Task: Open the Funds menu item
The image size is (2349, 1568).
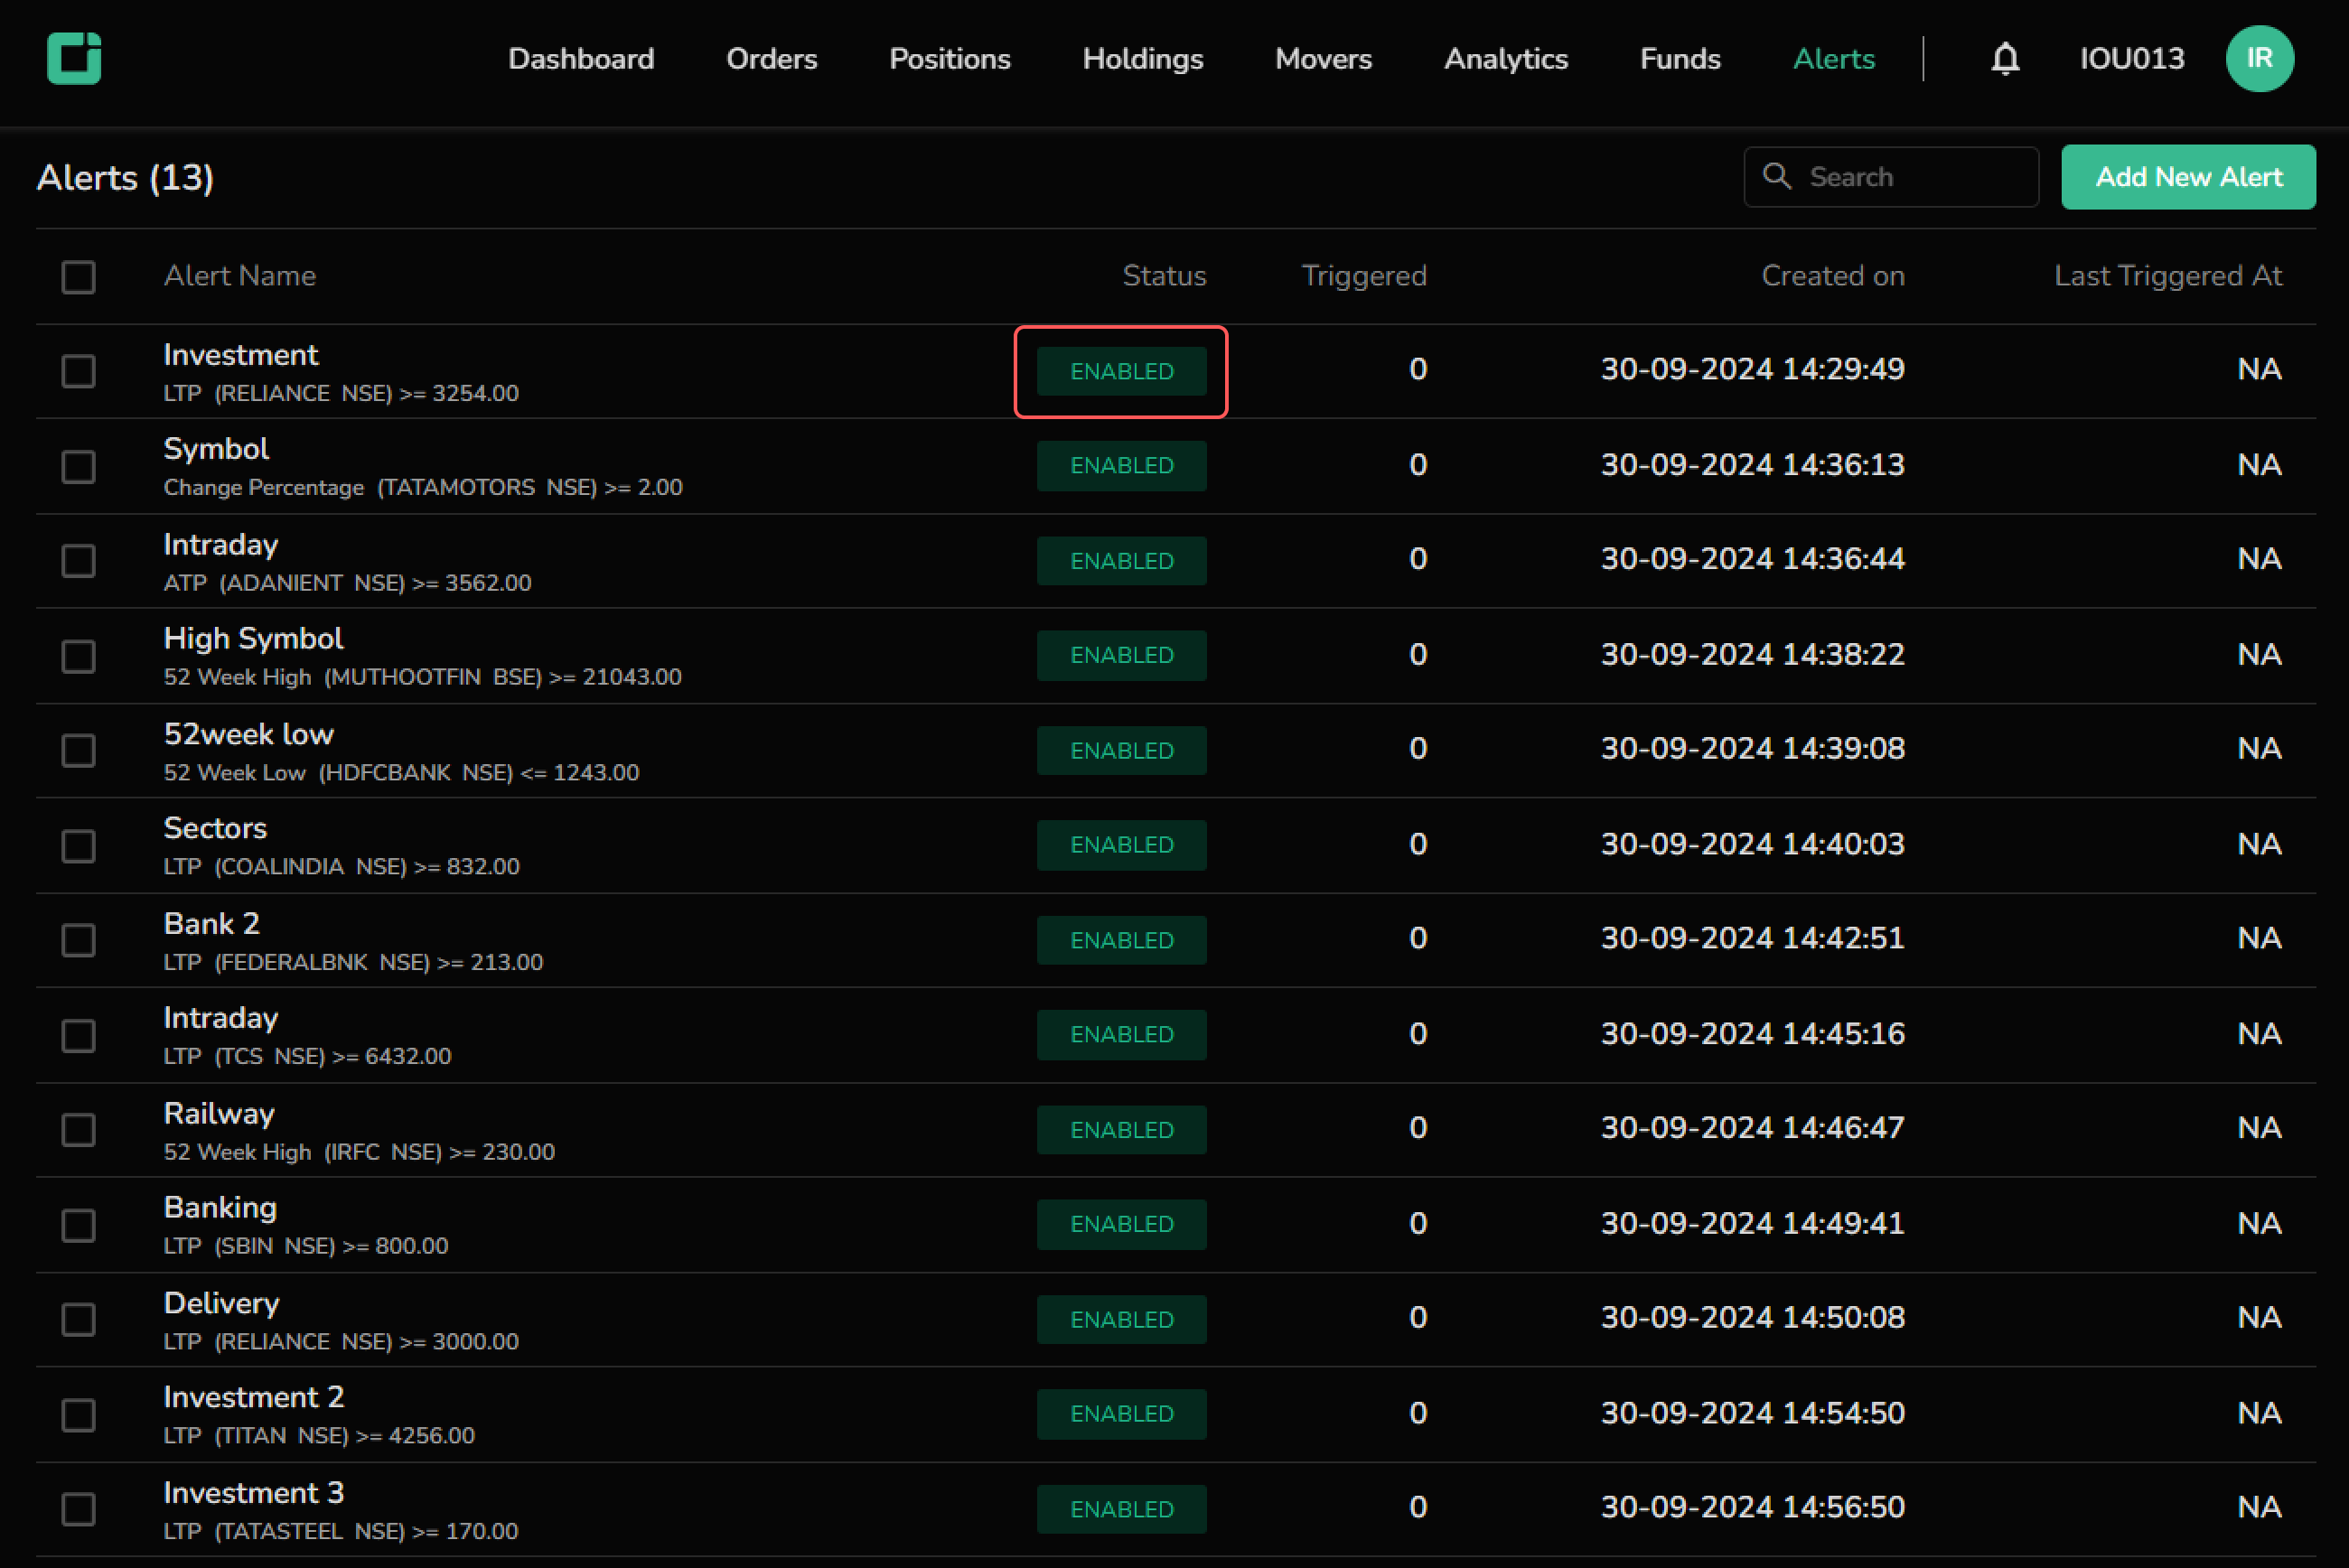Action: [1679, 58]
